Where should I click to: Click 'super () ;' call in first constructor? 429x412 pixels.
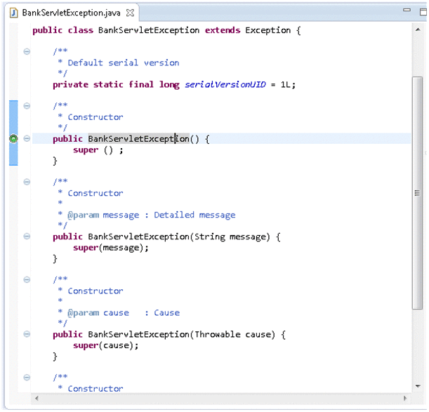point(98,150)
